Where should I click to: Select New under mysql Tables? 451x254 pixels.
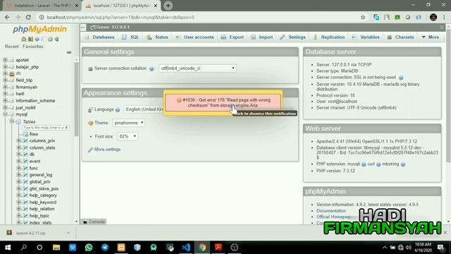tap(34, 134)
